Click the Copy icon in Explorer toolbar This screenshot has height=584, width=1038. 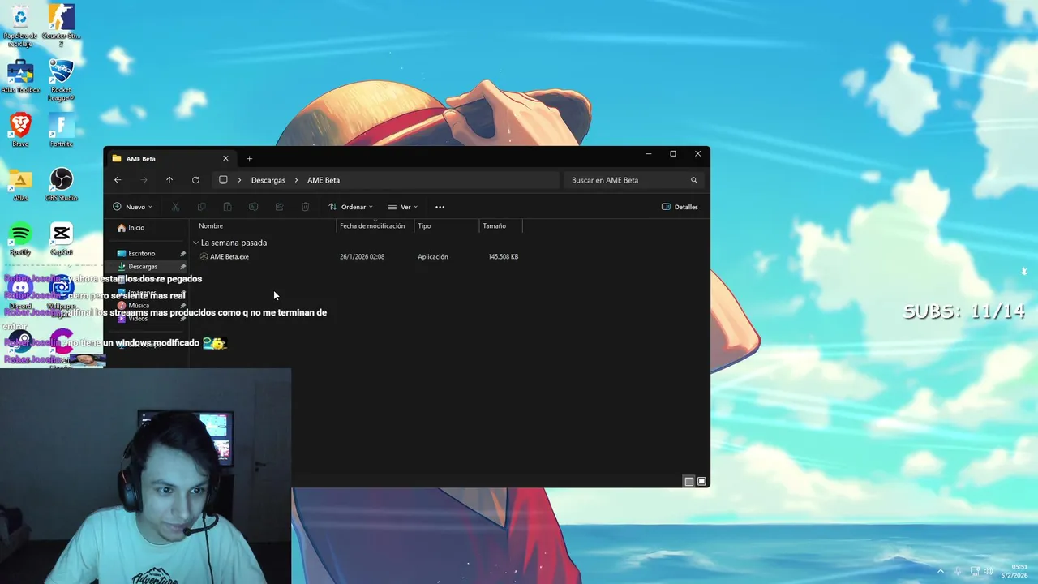coord(201,207)
